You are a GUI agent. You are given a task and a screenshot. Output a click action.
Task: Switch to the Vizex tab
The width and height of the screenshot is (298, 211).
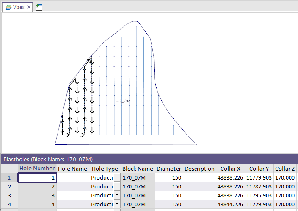(x=16, y=7)
